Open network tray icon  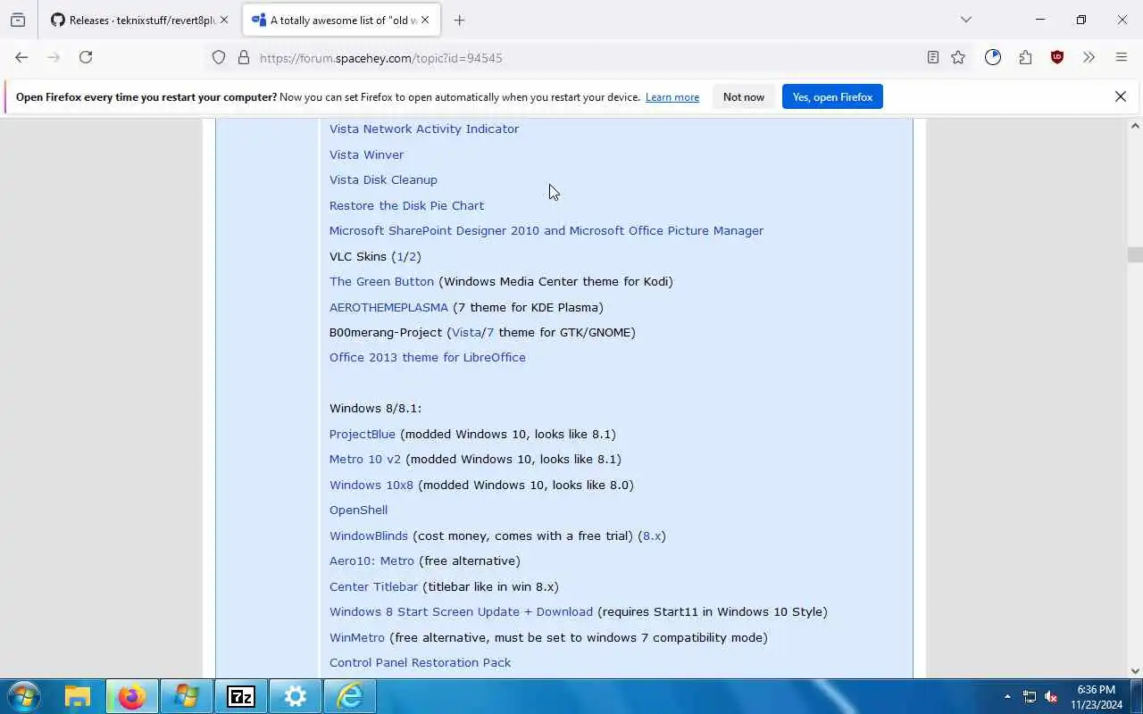[1030, 697]
